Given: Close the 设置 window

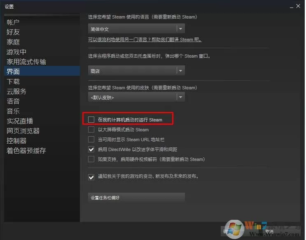Looking at the screenshot, I should click(298, 6).
